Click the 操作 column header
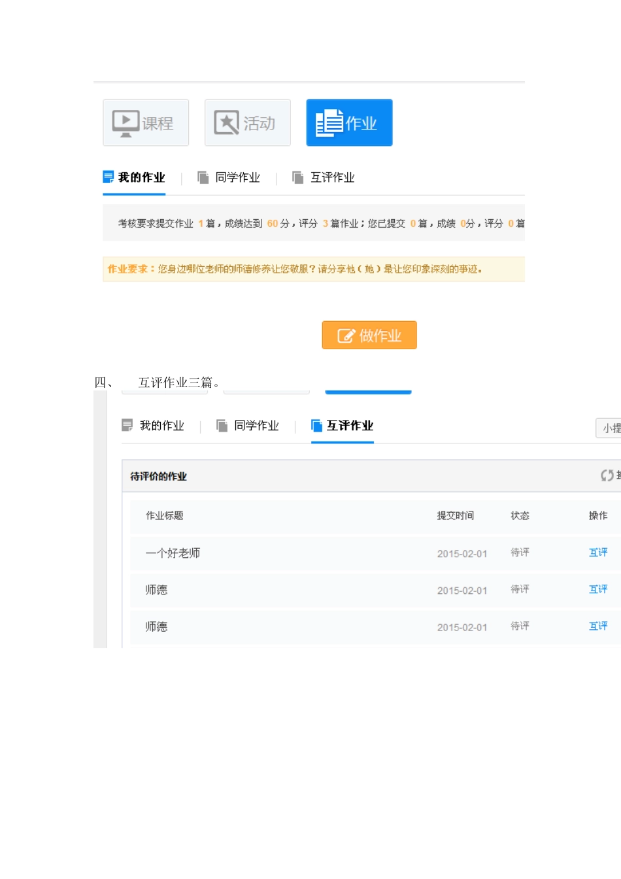The height and width of the screenshot is (879, 621). point(598,515)
